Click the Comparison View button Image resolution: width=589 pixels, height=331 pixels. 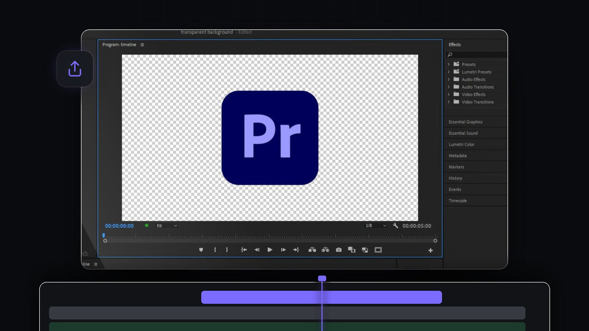(351, 250)
